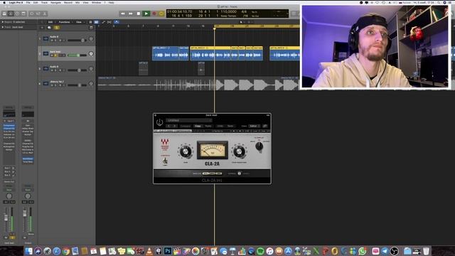Click fourth track volume slider

pyautogui.click(x=77, y=85)
